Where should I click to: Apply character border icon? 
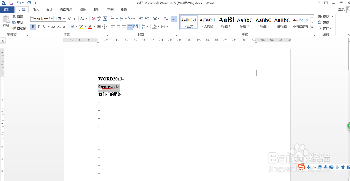click(x=105, y=19)
